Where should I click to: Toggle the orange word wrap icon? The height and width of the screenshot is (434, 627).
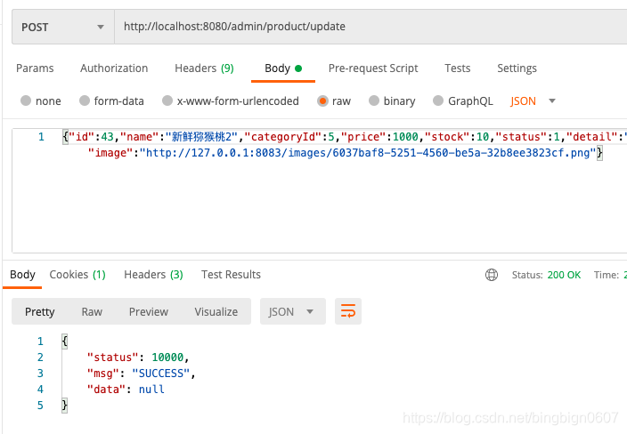(x=348, y=311)
